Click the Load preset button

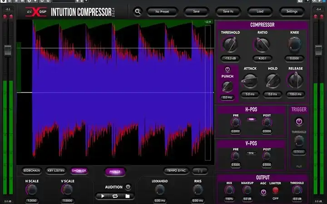pyautogui.click(x=260, y=12)
